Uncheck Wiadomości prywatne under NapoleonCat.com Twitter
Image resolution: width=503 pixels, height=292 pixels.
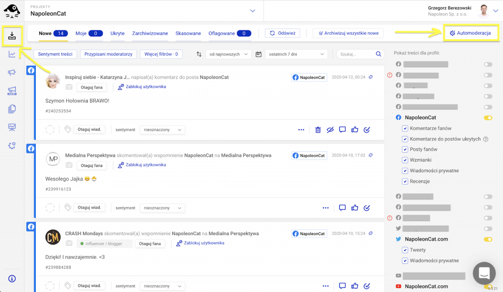405,261
